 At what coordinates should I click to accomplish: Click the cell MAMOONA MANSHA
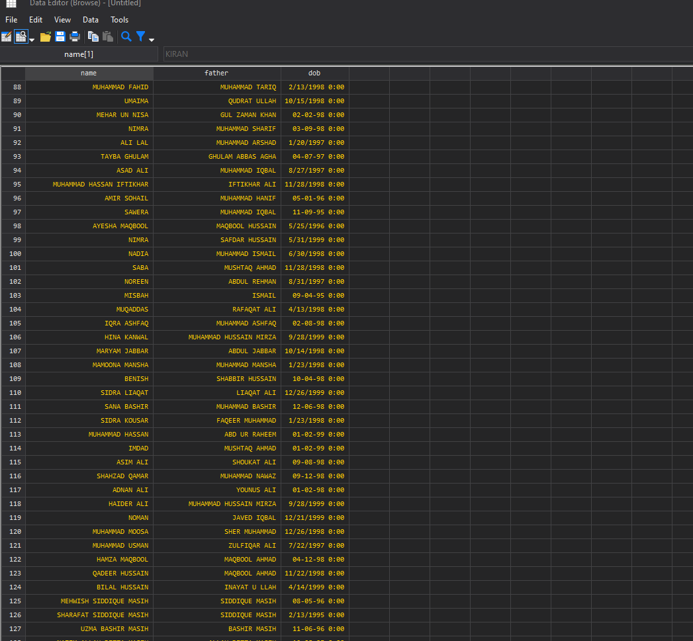click(x=89, y=365)
